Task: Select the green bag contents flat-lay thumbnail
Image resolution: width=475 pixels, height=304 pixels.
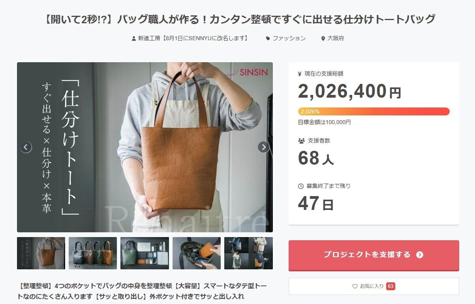Action: pyautogui.click(x=145, y=253)
